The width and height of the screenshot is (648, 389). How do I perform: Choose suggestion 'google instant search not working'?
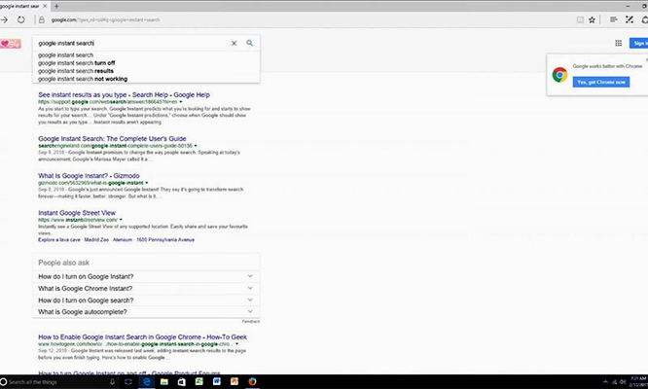(83, 79)
